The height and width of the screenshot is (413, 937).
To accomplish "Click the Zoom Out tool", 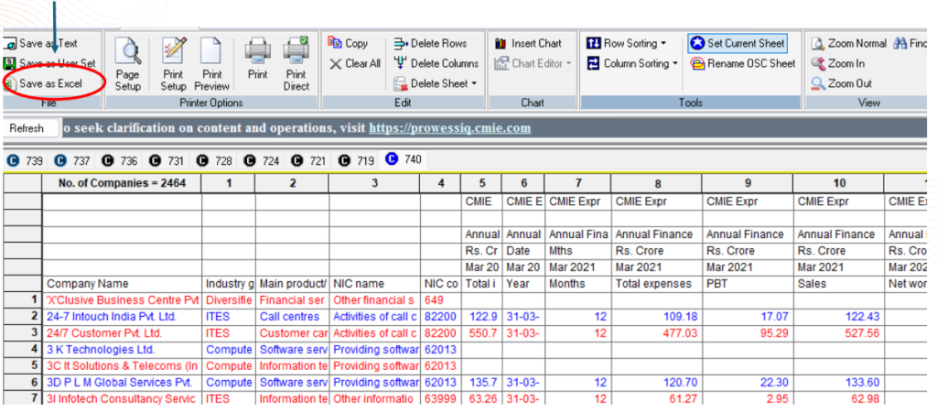I will click(840, 84).
